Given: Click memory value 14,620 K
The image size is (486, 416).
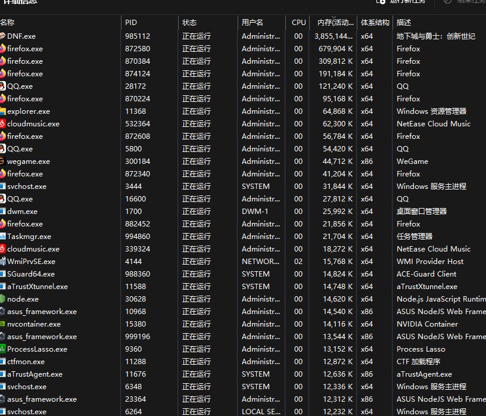Looking at the screenshot, I should coord(338,299).
